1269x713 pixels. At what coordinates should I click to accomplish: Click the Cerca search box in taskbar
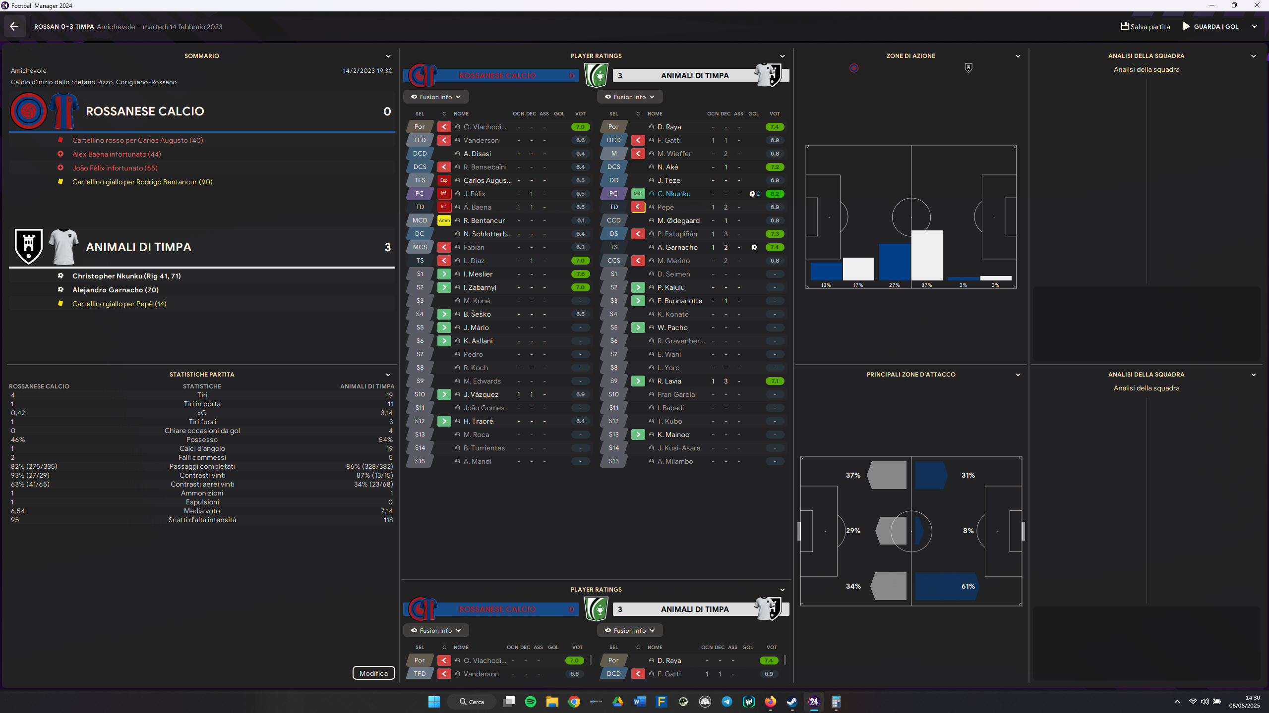(472, 702)
